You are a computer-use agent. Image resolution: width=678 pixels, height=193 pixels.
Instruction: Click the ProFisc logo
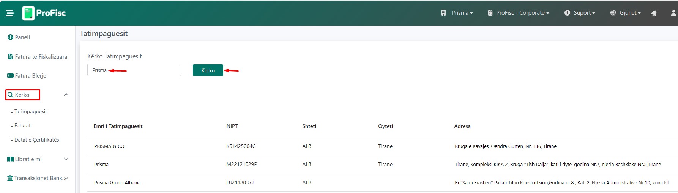pyautogui.click(x=44, y=13)
